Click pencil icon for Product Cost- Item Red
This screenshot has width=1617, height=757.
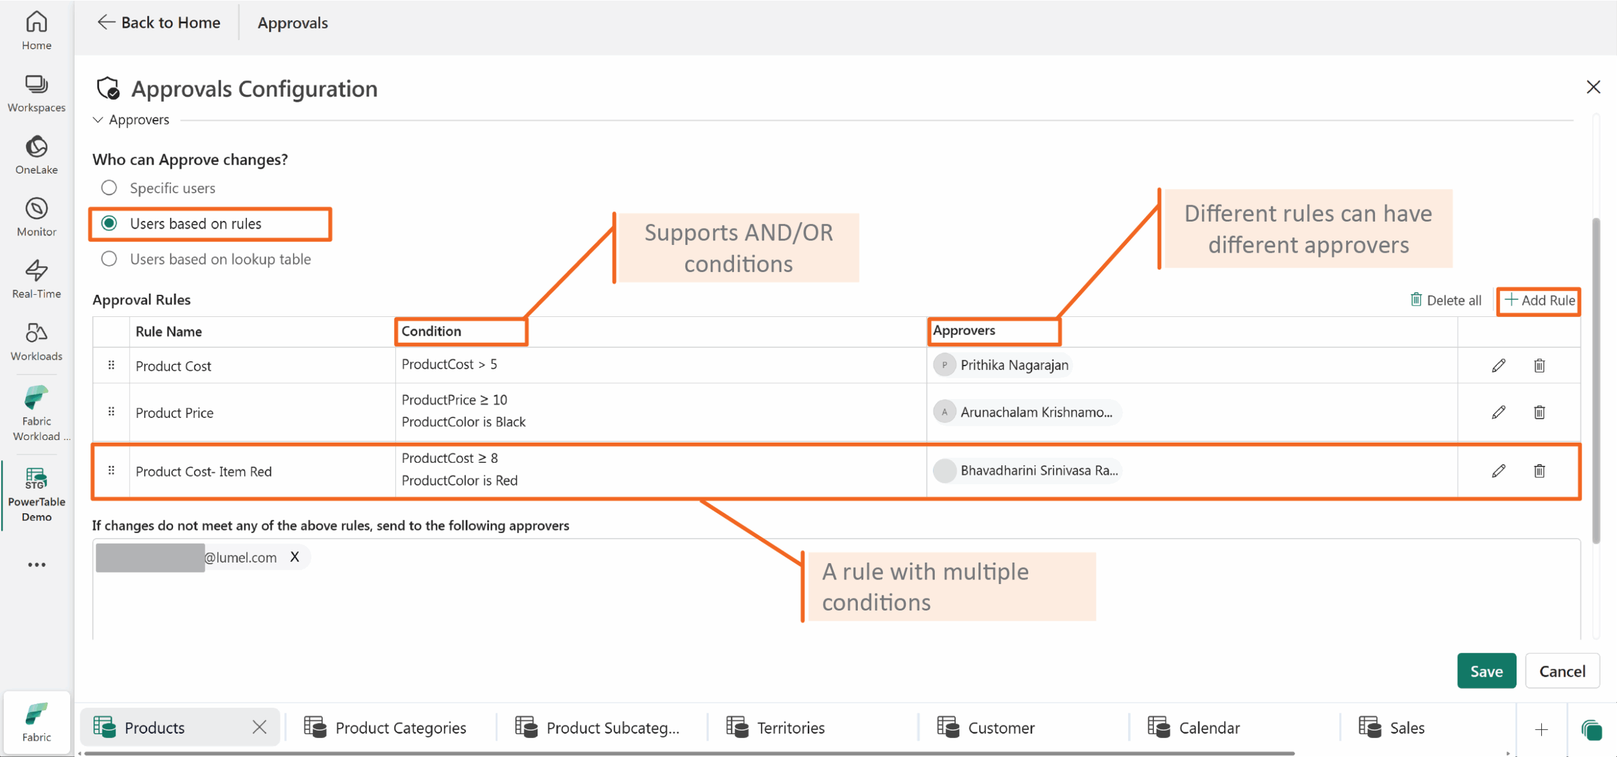(1498, 471)
